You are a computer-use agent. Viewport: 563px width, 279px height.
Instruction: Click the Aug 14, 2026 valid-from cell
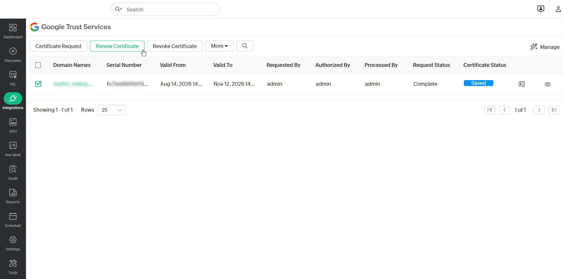click(181, 84)
